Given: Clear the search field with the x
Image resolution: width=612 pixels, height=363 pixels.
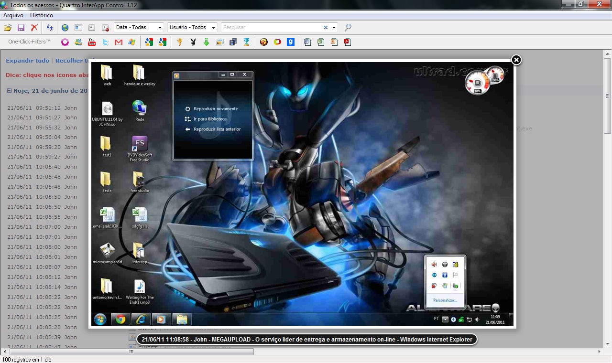Looking at the screenshot, I should tap(326, 28).
